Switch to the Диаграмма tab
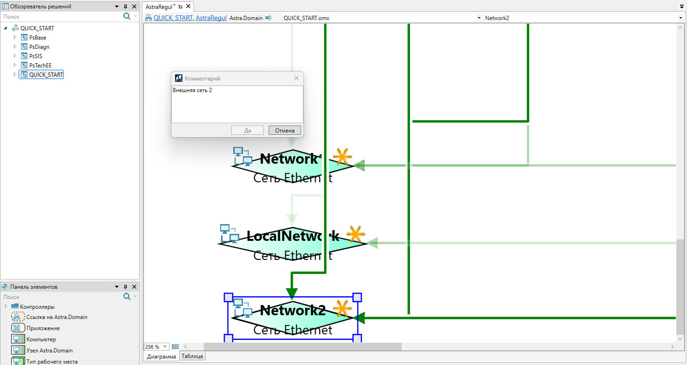 [161, 357]
